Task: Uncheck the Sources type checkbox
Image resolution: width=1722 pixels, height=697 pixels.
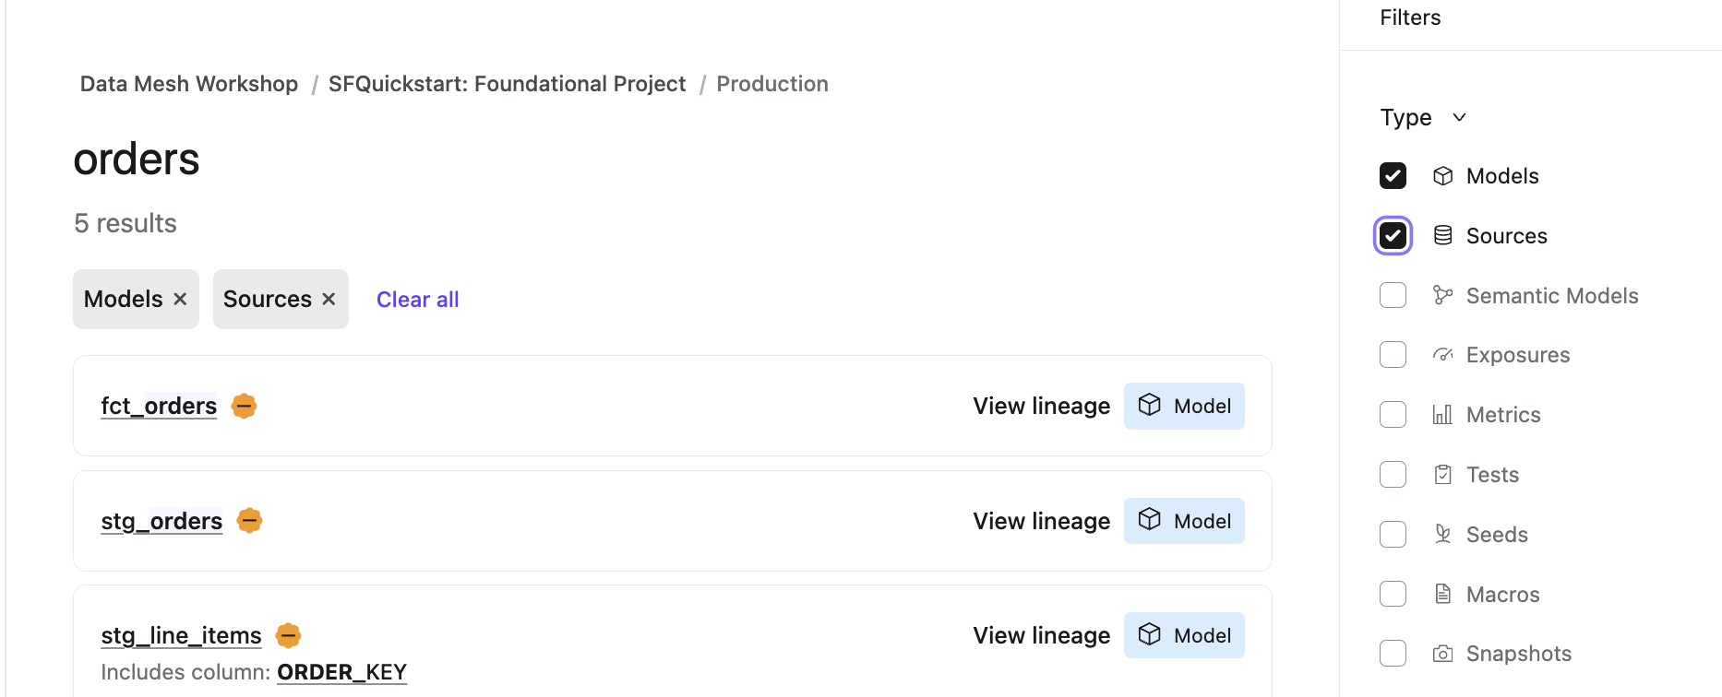Action: tap(1393, 236)
